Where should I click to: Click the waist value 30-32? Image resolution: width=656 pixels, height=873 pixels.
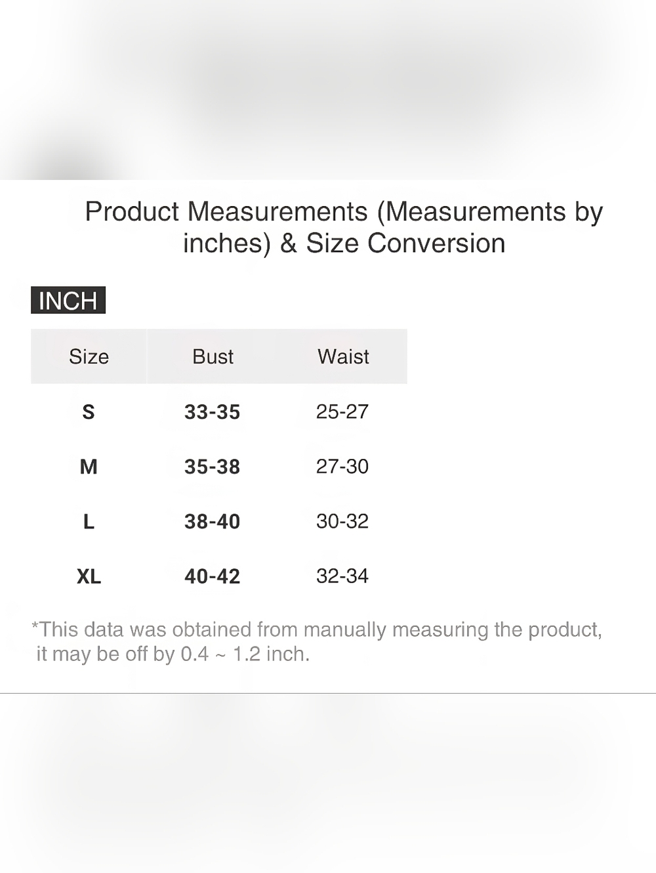(342, 521)
